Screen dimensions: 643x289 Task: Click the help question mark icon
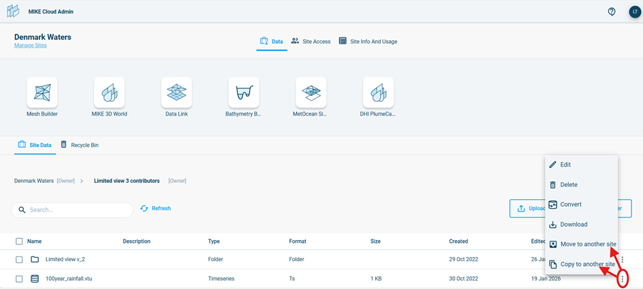click(612, 12)
